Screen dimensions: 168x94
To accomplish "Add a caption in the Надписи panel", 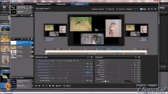I will point(22,16).
